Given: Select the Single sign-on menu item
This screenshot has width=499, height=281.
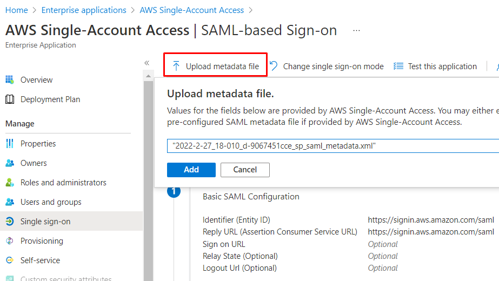Looking at the screenshot, I should pyautogui.click(x=45, y=222).
